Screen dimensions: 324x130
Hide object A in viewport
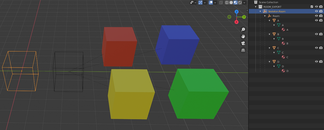(x=316, y=20)
